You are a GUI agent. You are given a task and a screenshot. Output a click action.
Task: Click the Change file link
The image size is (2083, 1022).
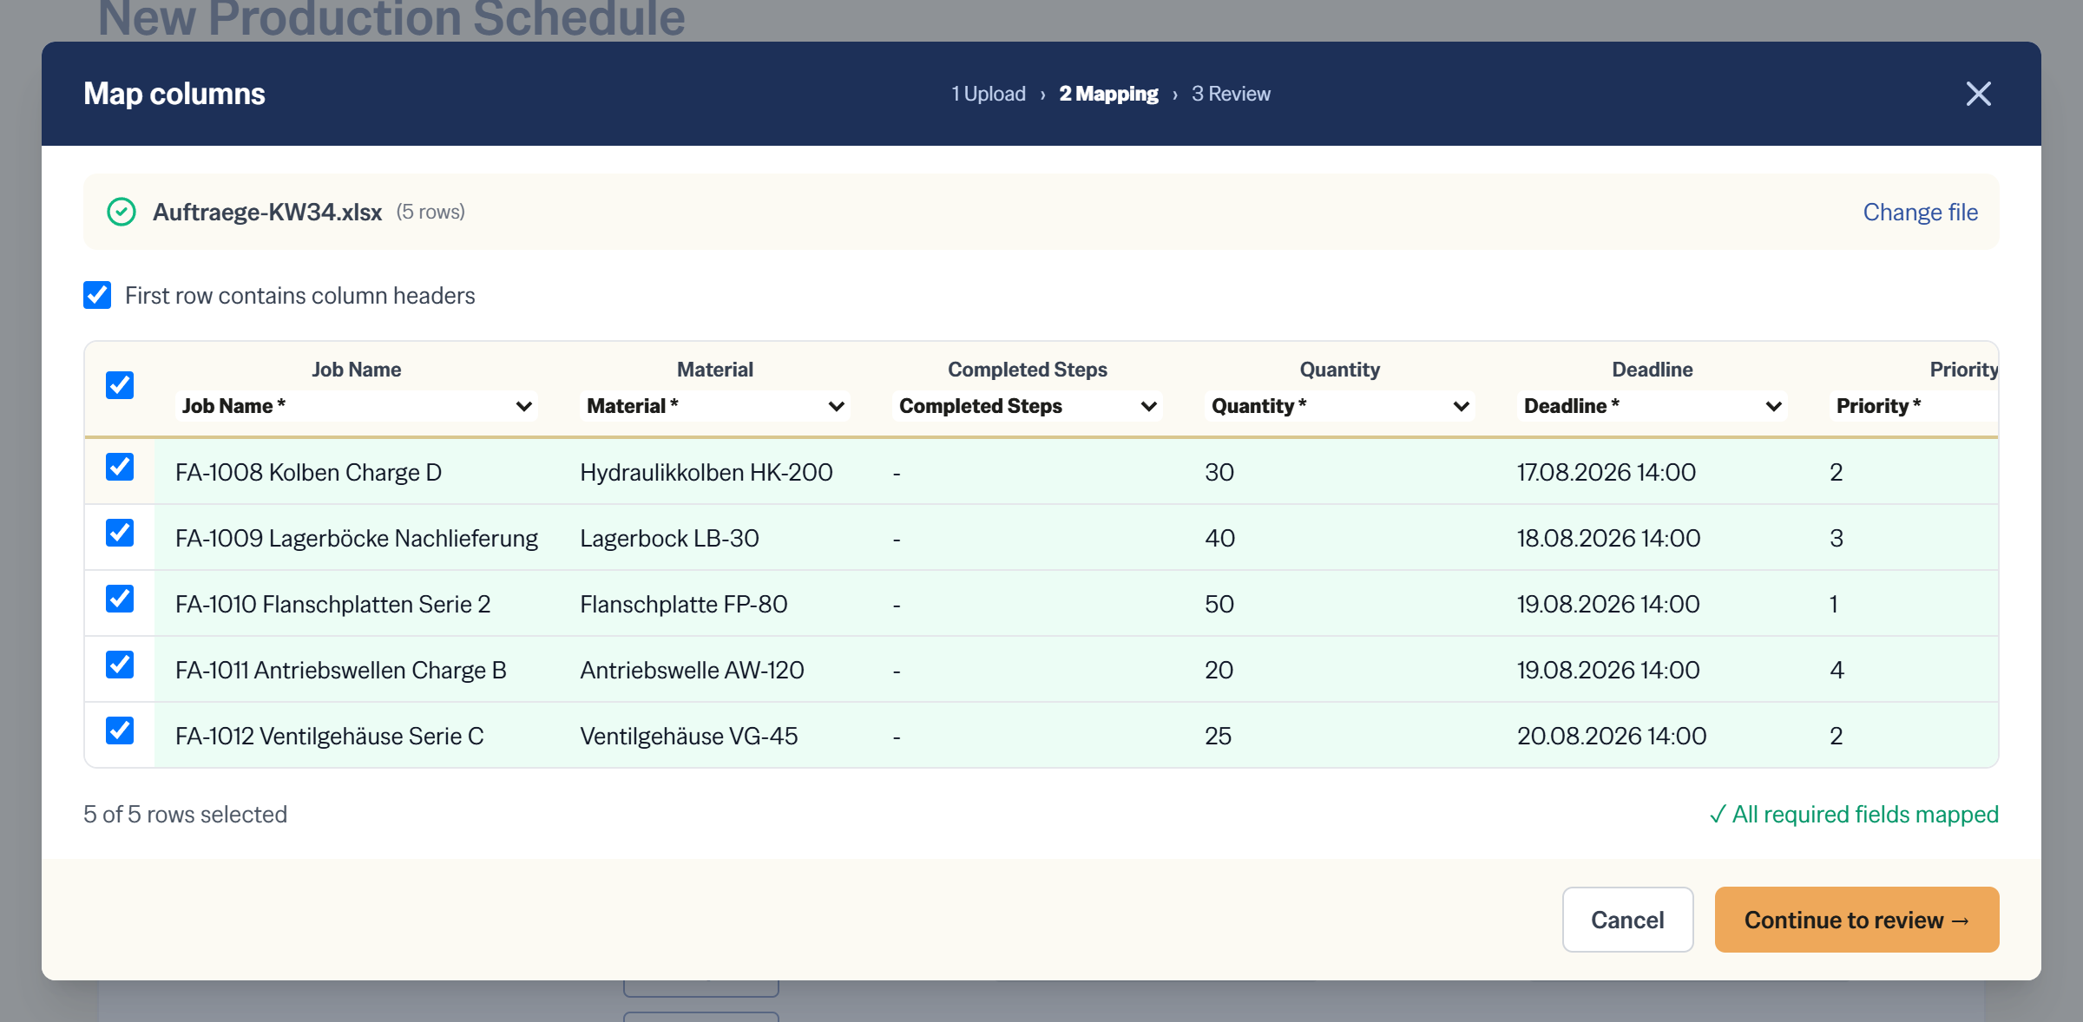(x=1920, y=212)
